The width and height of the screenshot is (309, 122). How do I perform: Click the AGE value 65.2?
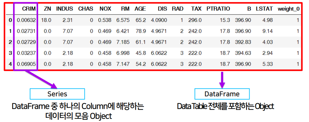pyautogui.click(x=141, y=20)
